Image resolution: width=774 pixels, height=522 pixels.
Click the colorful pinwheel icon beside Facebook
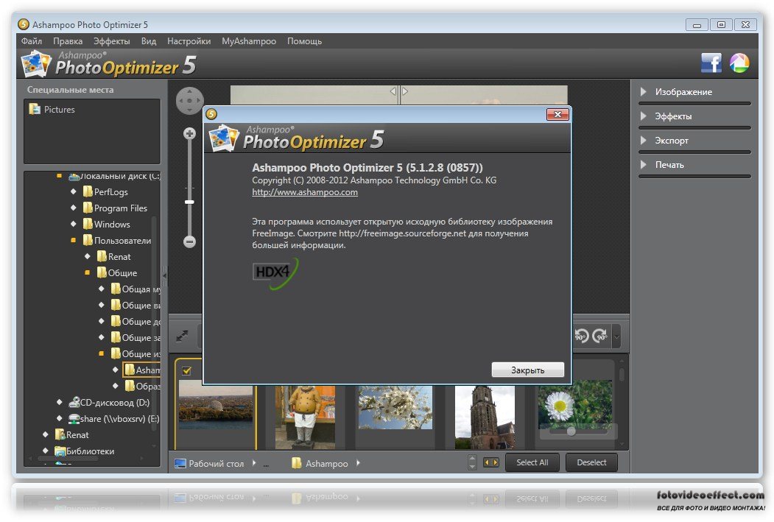point(739,63)
